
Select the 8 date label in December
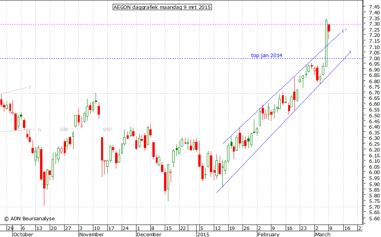152,228
